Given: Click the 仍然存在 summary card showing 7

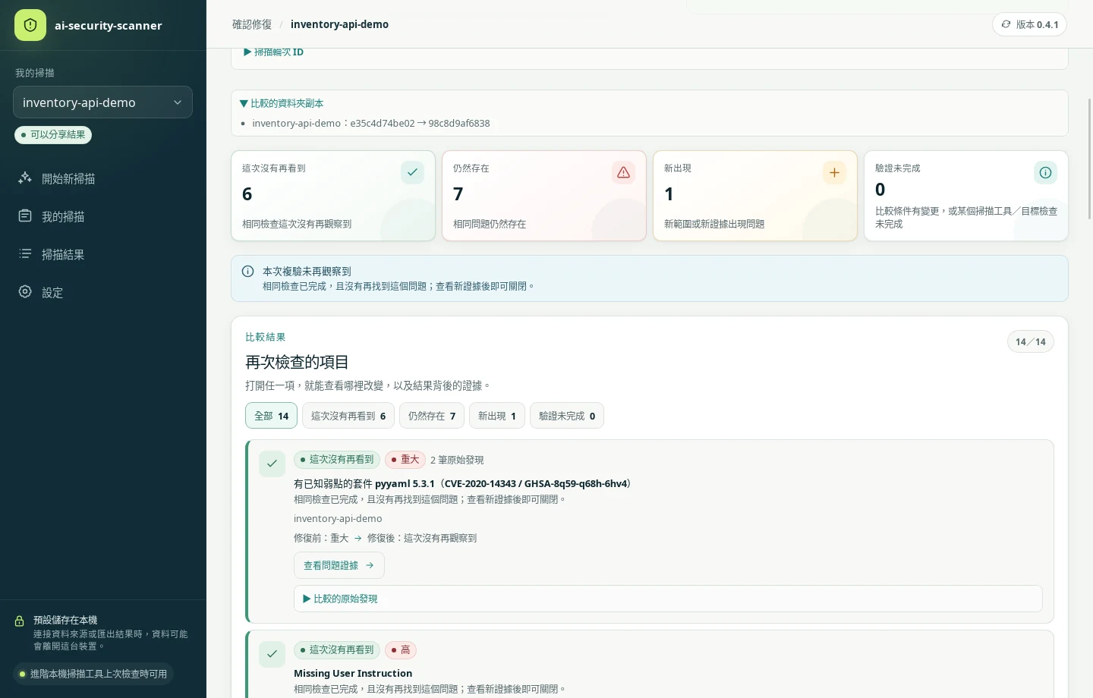Looking at the screenshot, I should tap(544, 196).
